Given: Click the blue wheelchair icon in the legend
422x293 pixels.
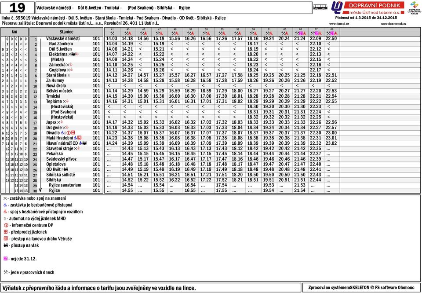Looking at the screenshot, I should [x=5, y=205].
